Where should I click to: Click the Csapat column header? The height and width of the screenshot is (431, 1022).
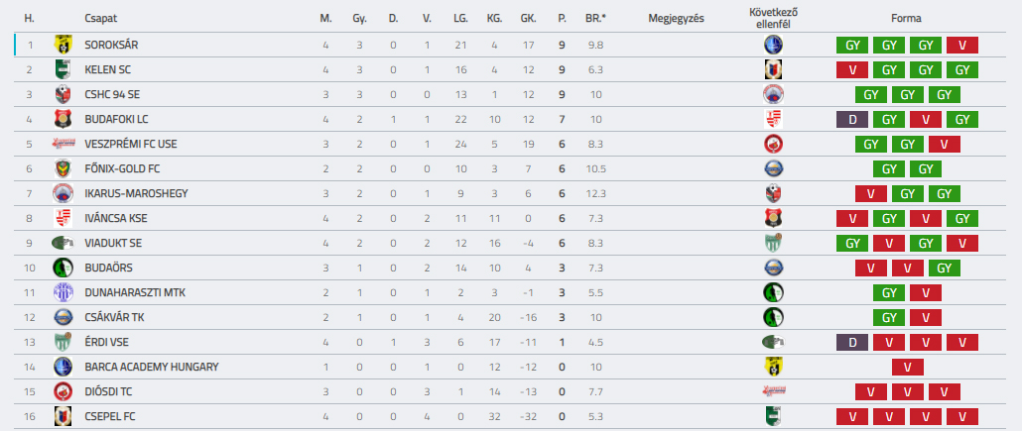(101, 18)
